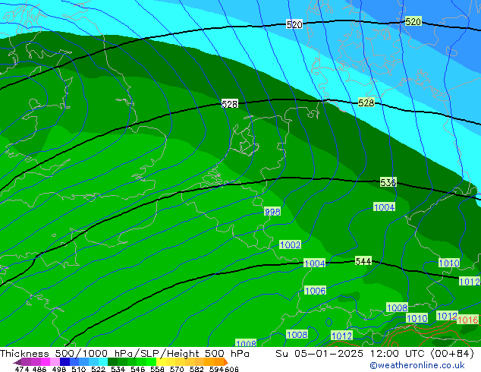The height and width of the screenshot is (372, 481).
Task: Click the chart title 'Thickness 500/1000 hPa/SLP/Height 500 hPa'
Action: click(x=124, y=354)
